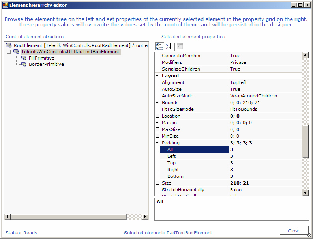Click the tree horizontal scrollbar thumb
Viewport: 313px width, 239px height.
69,217
